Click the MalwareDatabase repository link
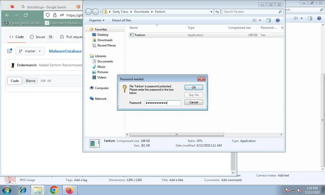Viewport: 325px width, 195px height. 66,51
